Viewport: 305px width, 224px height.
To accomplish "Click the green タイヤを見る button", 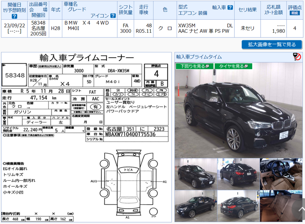I will pos(234,66).
